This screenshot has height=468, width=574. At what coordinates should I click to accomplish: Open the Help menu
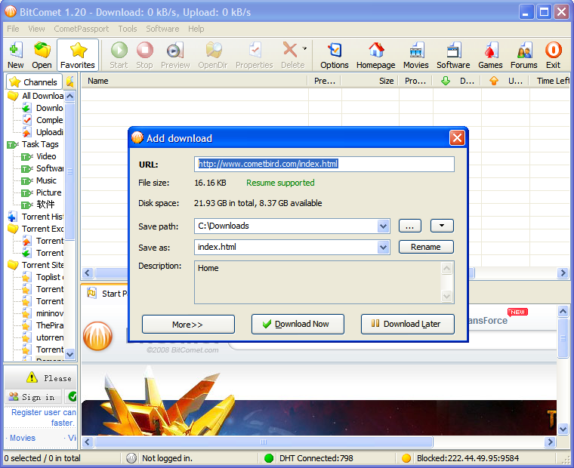[196, 29]
